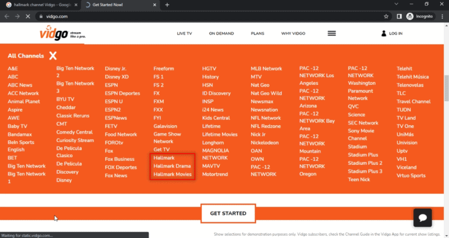
Task: Open Chrome's three-dot menu
Action: coord(442,16)
